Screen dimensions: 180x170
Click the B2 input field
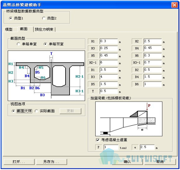tap(153, 70)
